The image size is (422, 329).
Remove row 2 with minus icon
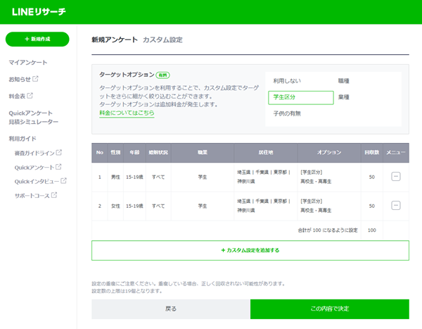(x=395, y=205)
